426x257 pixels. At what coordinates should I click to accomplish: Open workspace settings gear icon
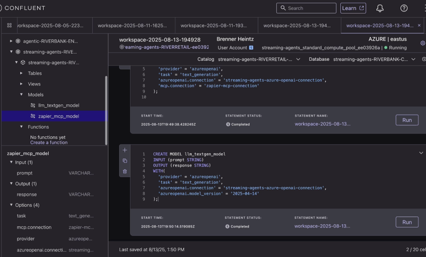click(423, 43)
